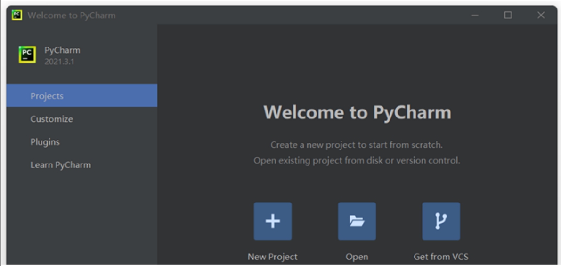
Task: Click the Open folder icon
Action: click(x=357, y=221)
